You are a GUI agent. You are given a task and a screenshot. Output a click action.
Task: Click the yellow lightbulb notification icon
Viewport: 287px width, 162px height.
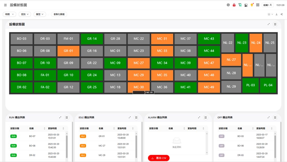coord(252,5)
